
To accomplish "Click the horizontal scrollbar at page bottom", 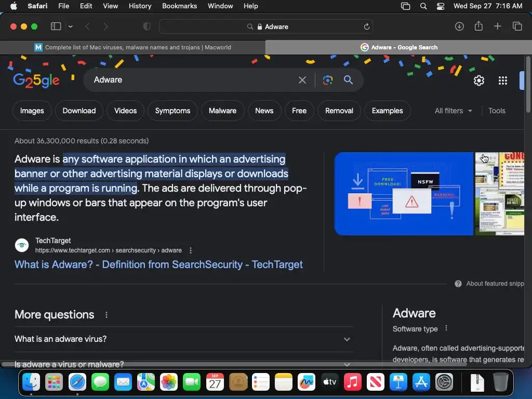I will coord(234,364).
